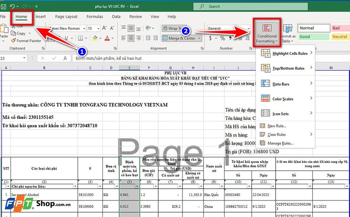The width and height of the screenshot is (350, 217).
Task: Open the Data ribbon tab
Action: point(116,17)
